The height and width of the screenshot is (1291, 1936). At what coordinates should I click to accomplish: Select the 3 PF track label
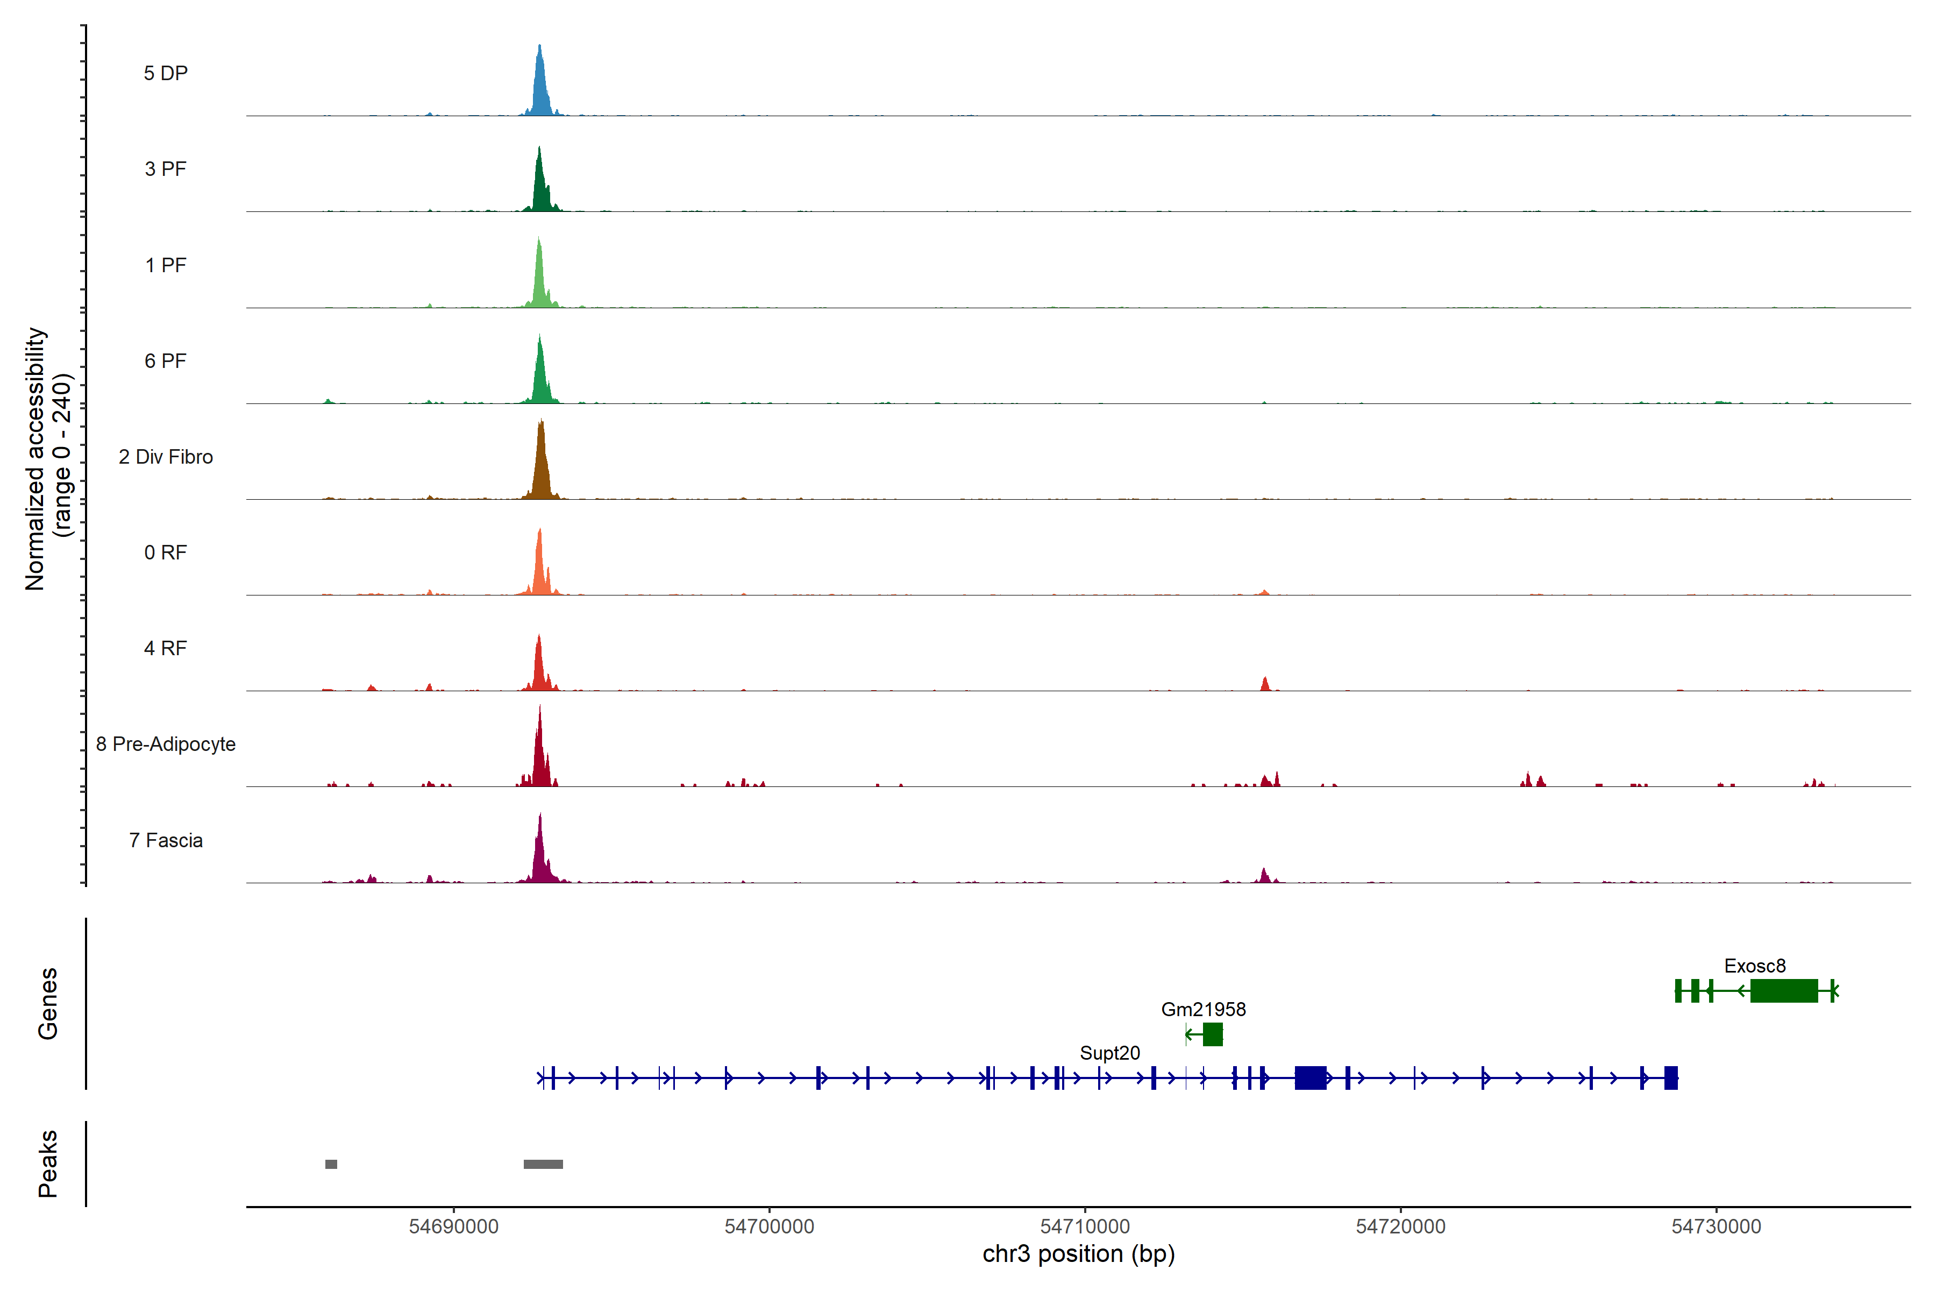(x=166, y=169)
